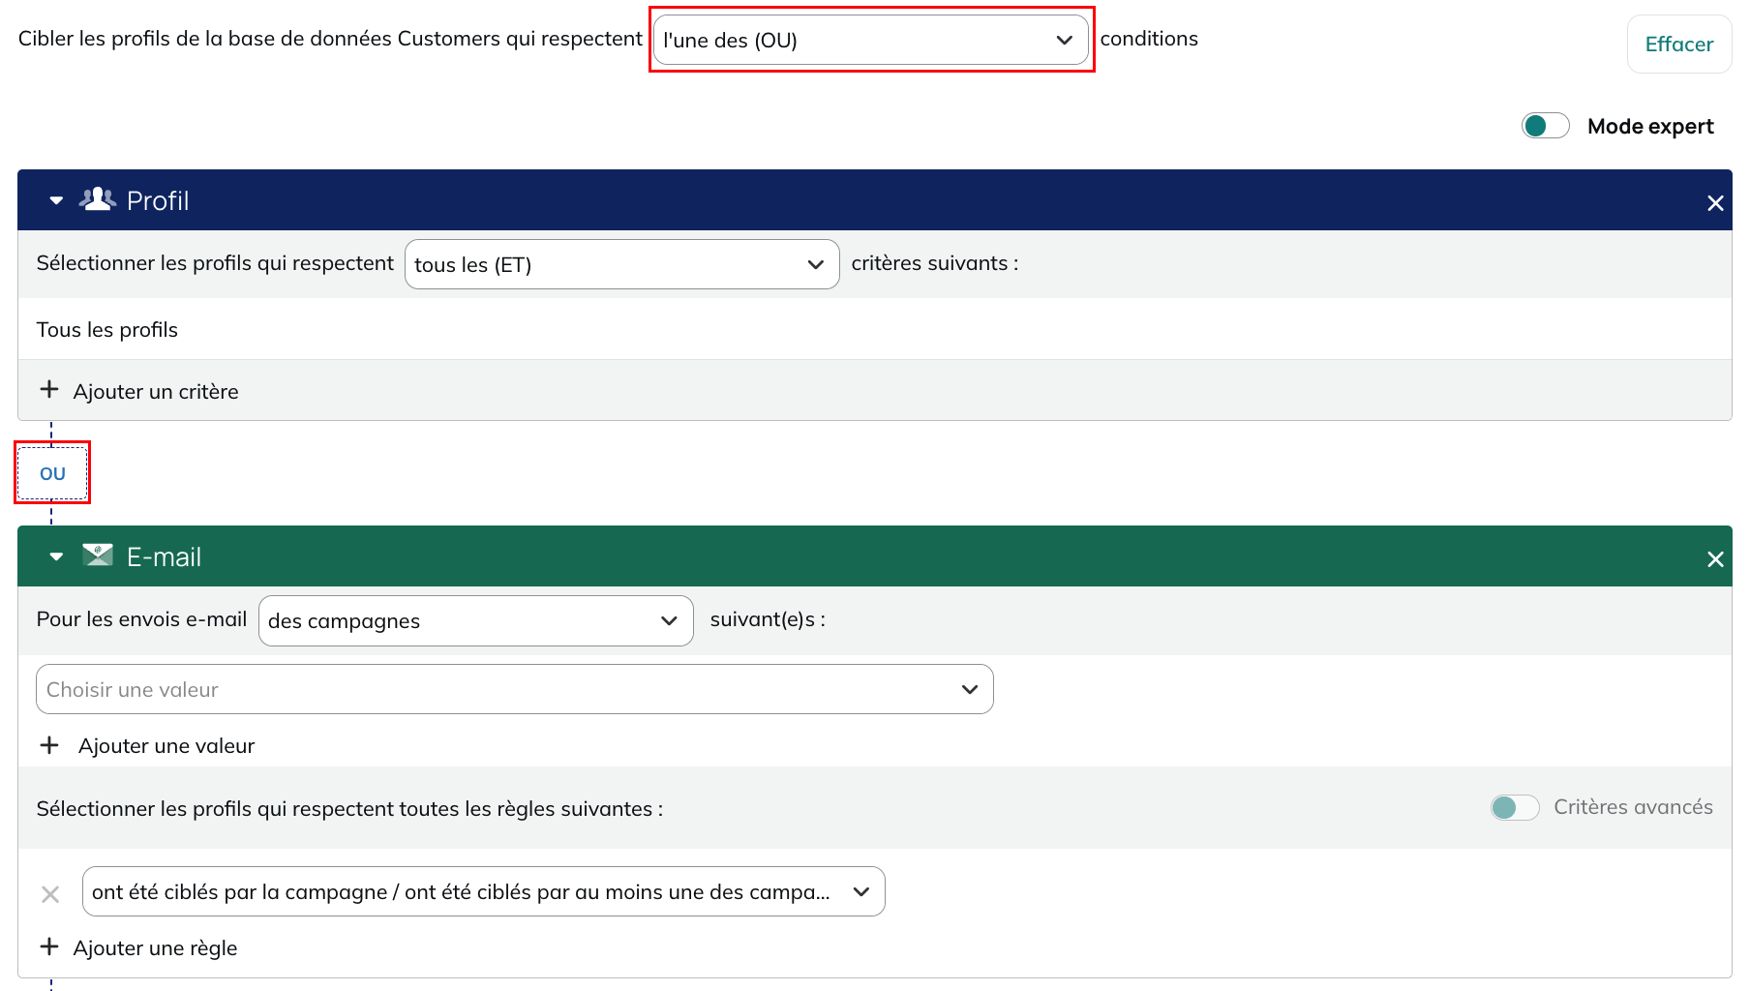Click the plus icon beside Ajouter une valeur
Image resolution: width=1750 pixels, height=991 pixels.
(x=48, y=745)
